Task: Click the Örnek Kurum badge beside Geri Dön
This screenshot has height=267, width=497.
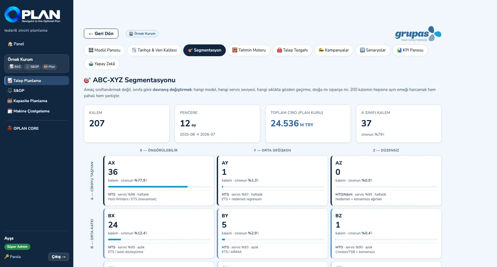Action: click(142, 34)
